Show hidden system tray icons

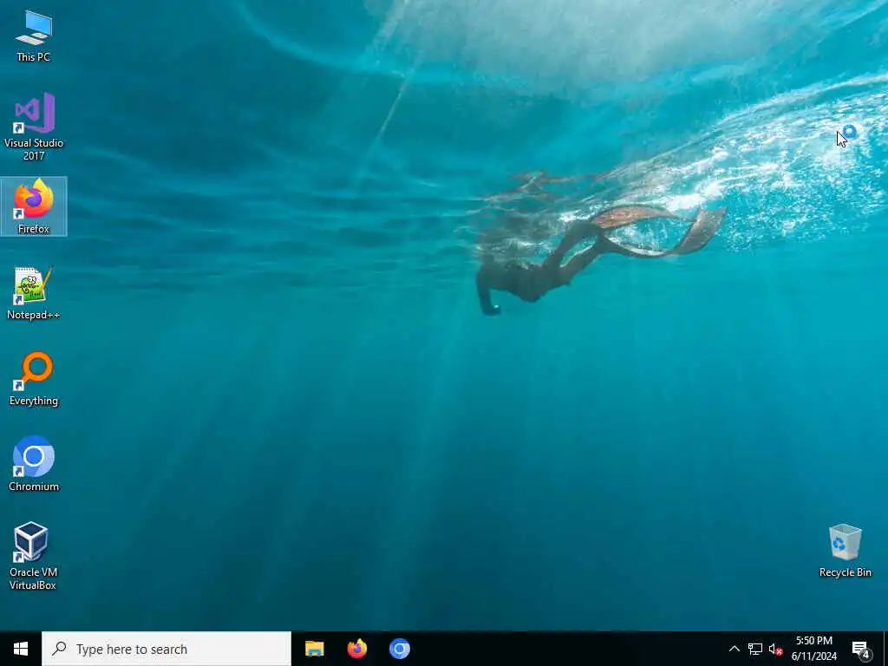[x=734, y=649]
